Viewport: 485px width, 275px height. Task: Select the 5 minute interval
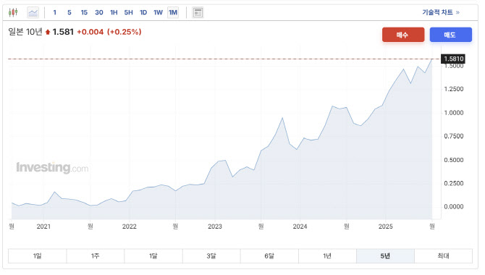[69, 13]
